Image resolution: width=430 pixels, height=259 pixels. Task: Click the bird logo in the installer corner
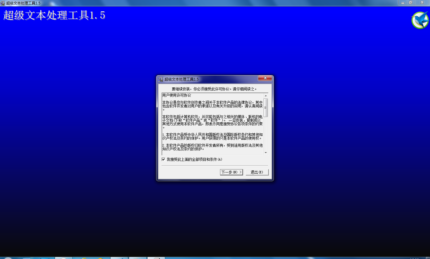[420, 20]
